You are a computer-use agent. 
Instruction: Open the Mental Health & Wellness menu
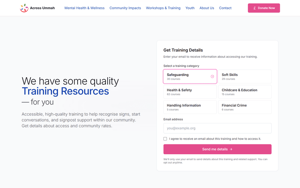coord(84,8)
